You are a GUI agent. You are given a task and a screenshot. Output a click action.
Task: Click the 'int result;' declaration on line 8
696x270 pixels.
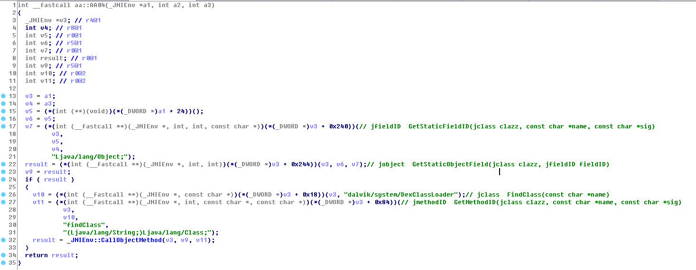pyautogui.click(x=46, y=58)
